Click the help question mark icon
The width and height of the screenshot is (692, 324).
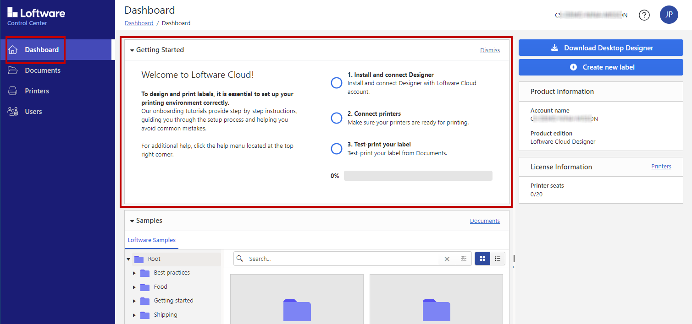point(644,15)
